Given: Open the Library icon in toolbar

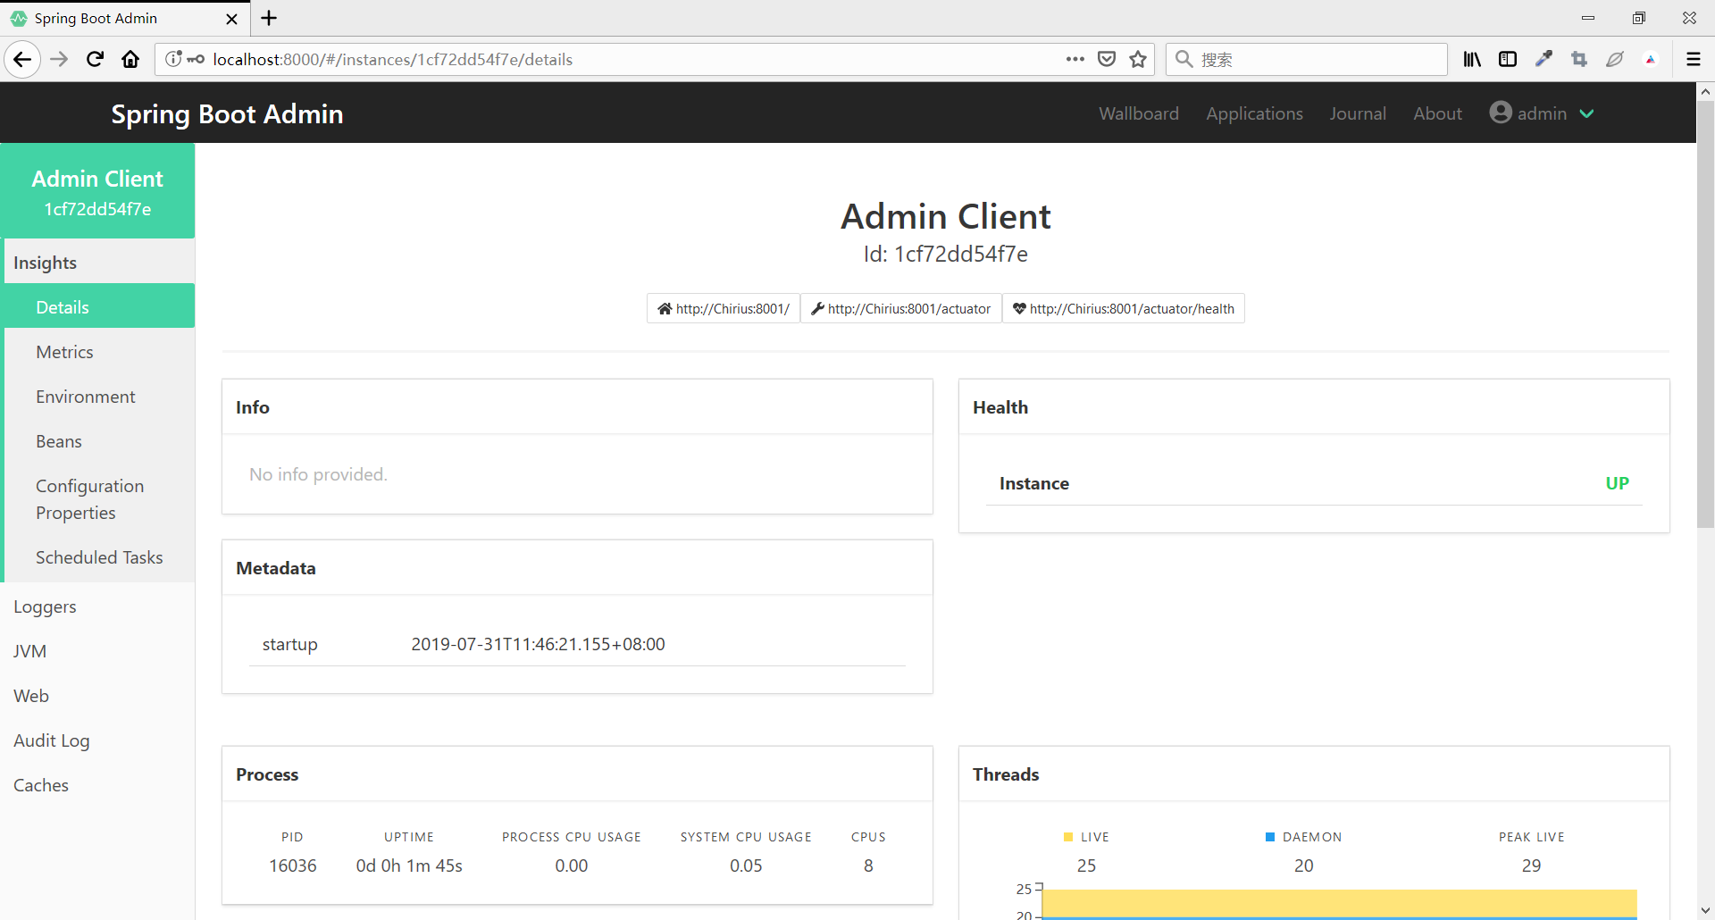Looking at the screenshot, I should tap(1472, 60).
